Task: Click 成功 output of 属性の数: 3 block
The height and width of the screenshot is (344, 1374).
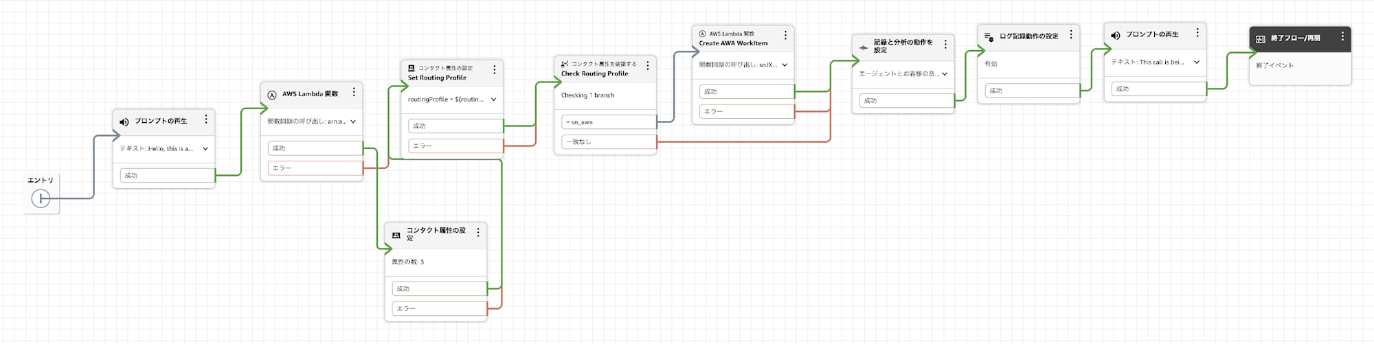Action: click(439, 289)
